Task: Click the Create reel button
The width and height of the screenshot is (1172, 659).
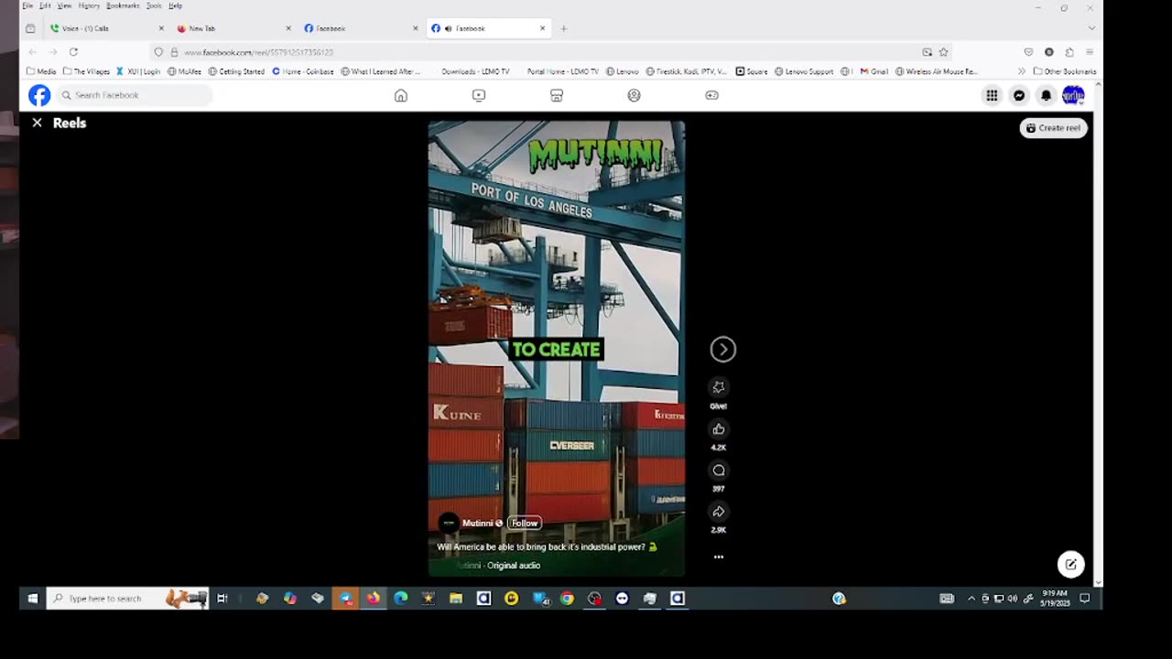Action: [1053, 128]
